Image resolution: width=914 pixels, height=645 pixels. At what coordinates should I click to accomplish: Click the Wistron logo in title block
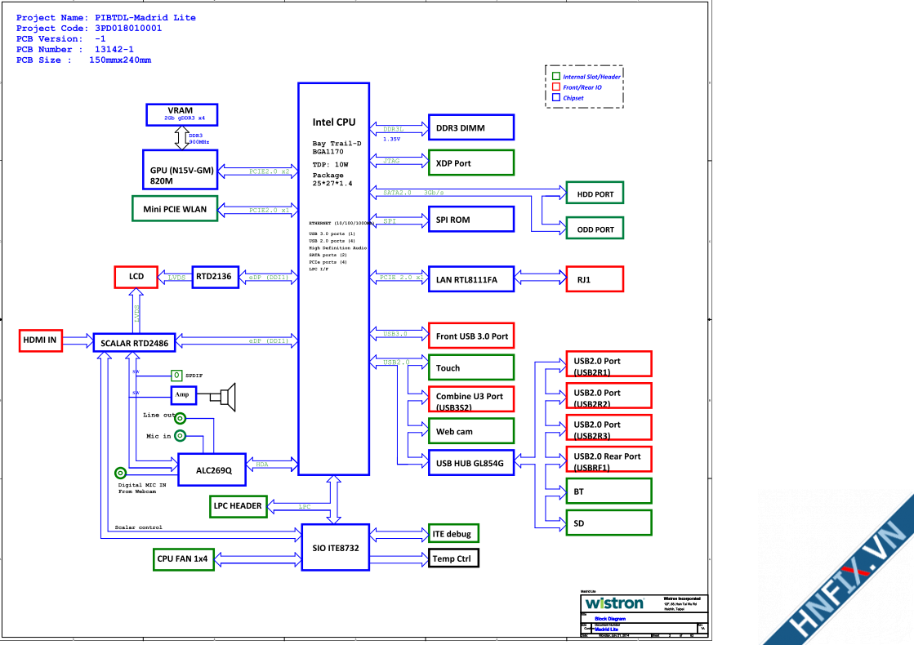[614, 603]
